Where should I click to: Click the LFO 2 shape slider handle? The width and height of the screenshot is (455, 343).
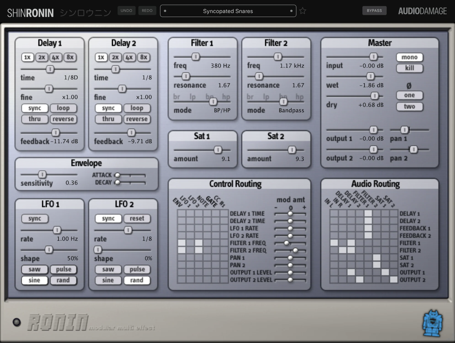point(98,250)
